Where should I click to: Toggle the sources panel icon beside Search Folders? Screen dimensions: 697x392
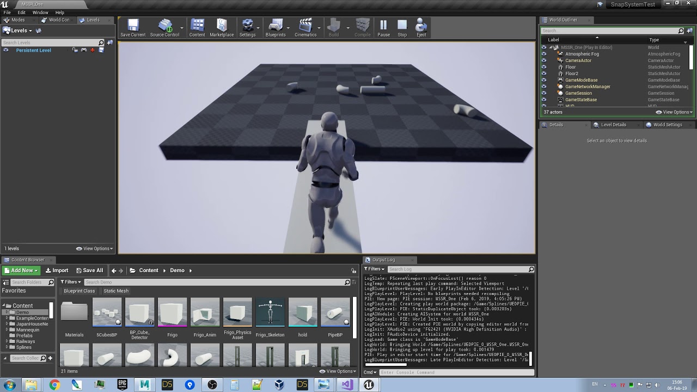6,282
